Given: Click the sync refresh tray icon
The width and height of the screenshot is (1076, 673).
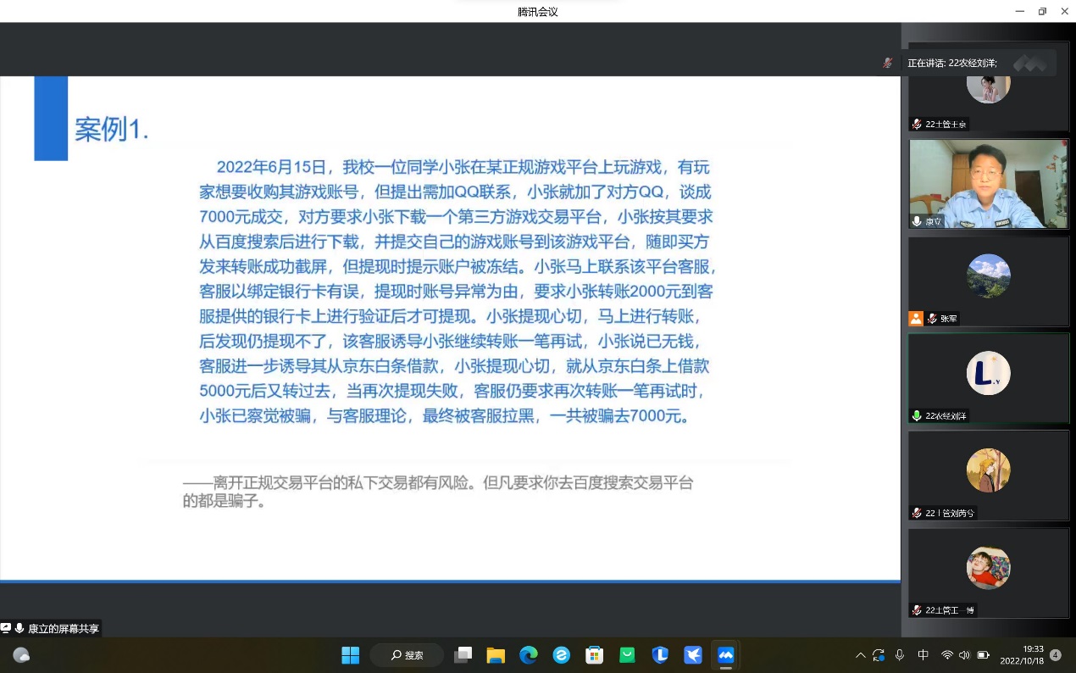Looking at the screenshot, I should pos(879,655).
